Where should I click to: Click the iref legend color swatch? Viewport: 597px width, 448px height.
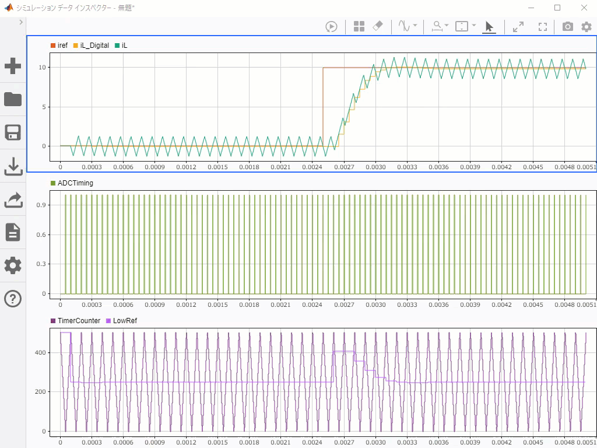(x=53, y=45)
